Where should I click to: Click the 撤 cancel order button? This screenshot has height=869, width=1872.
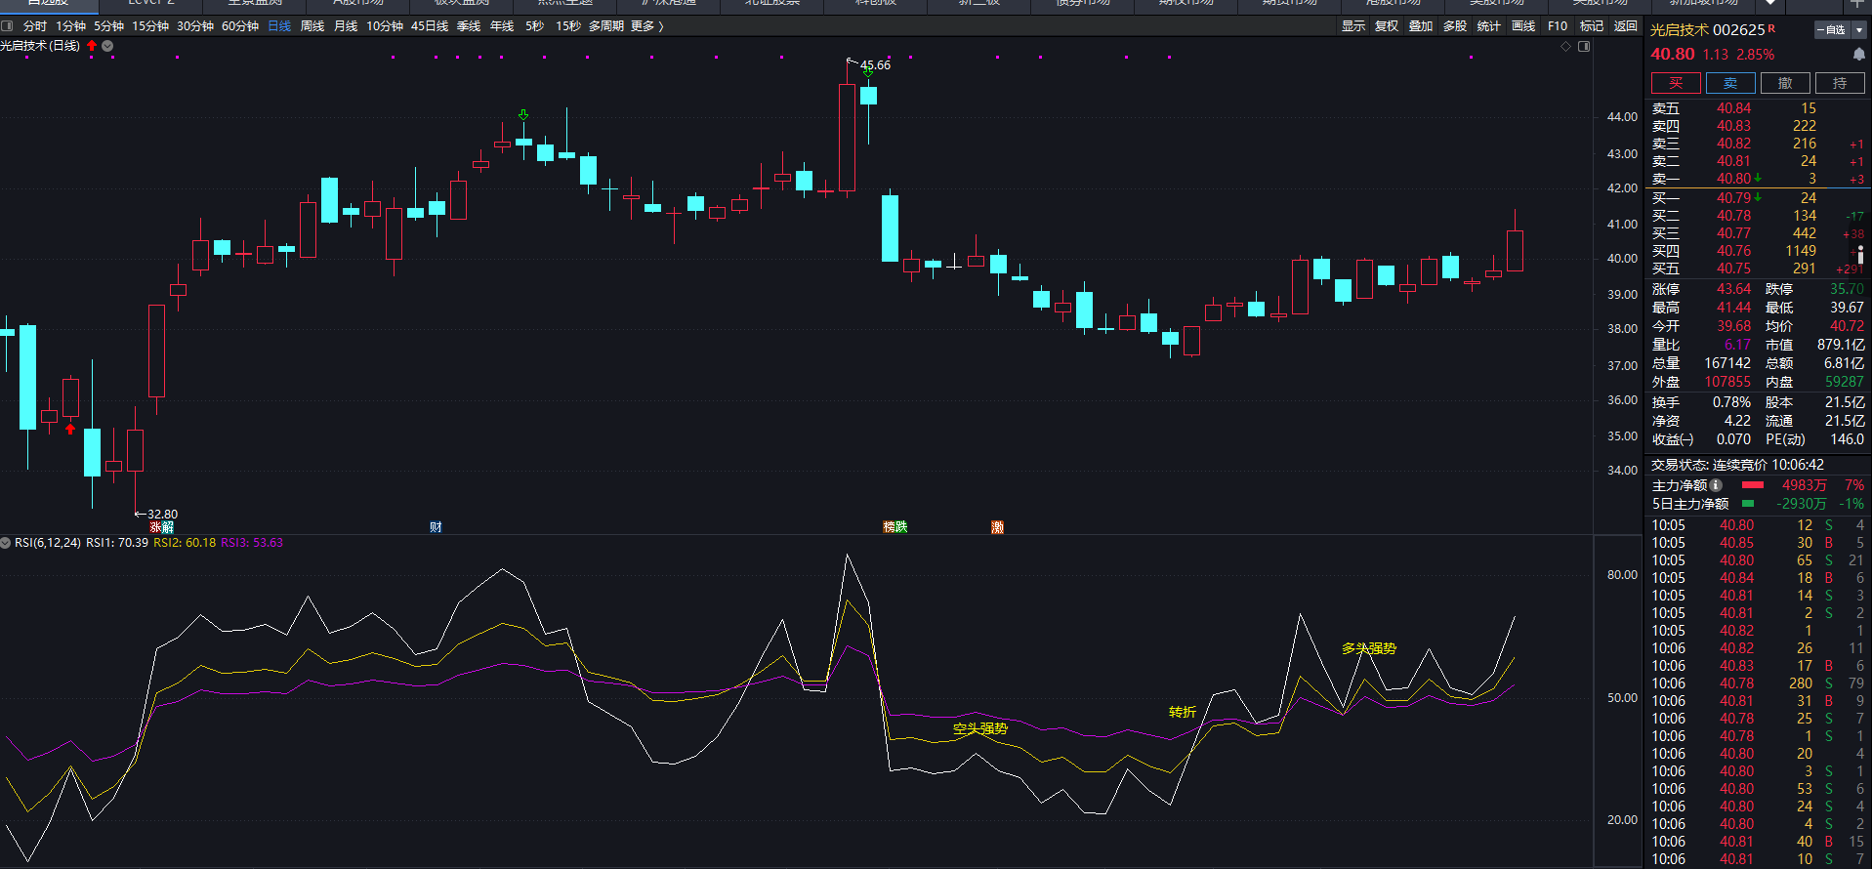click(x=1785, y=83)
